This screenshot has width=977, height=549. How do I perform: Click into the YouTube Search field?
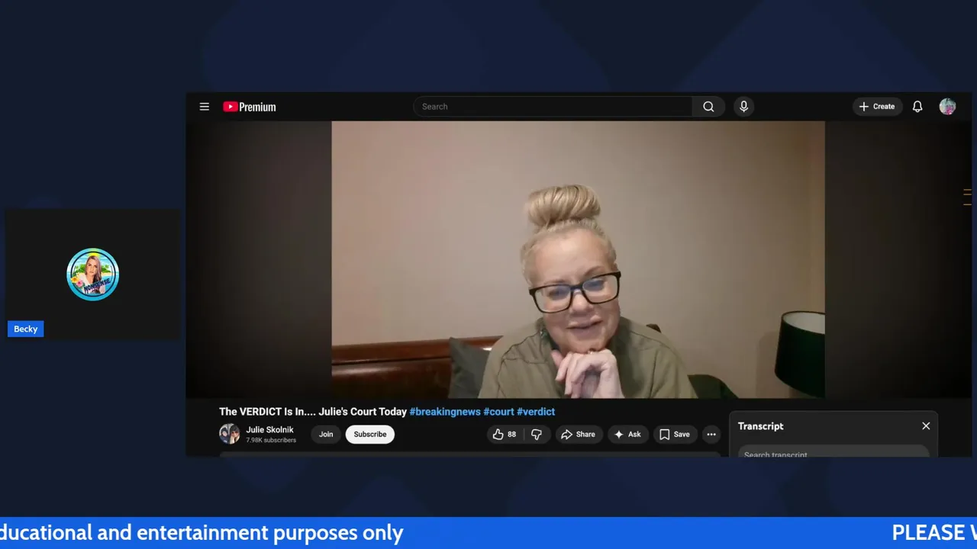(553, 107)
